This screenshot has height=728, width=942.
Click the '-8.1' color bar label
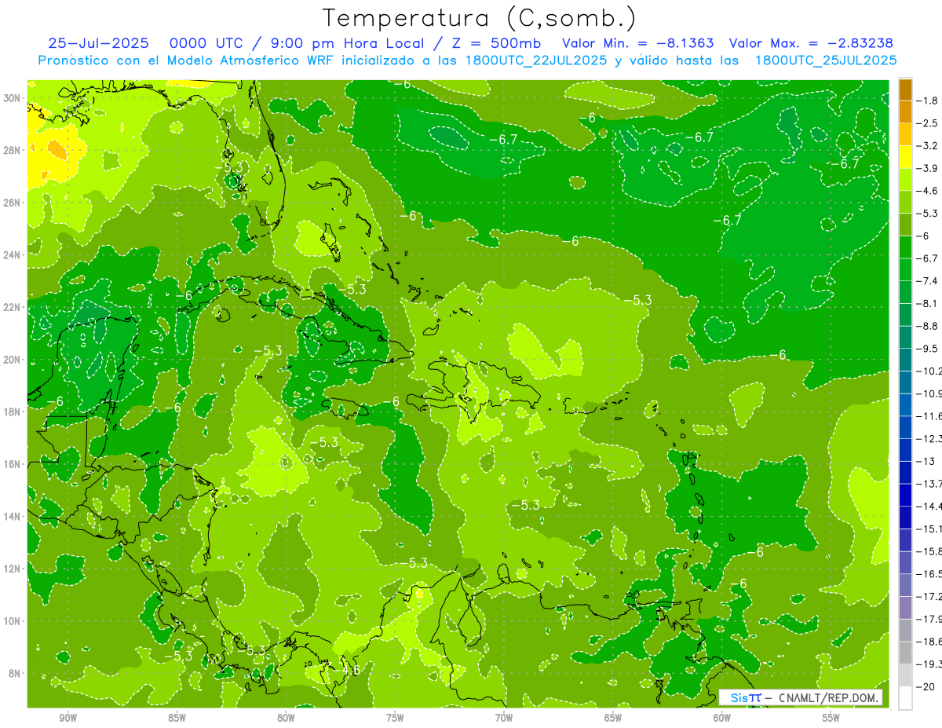click(928, 303)
